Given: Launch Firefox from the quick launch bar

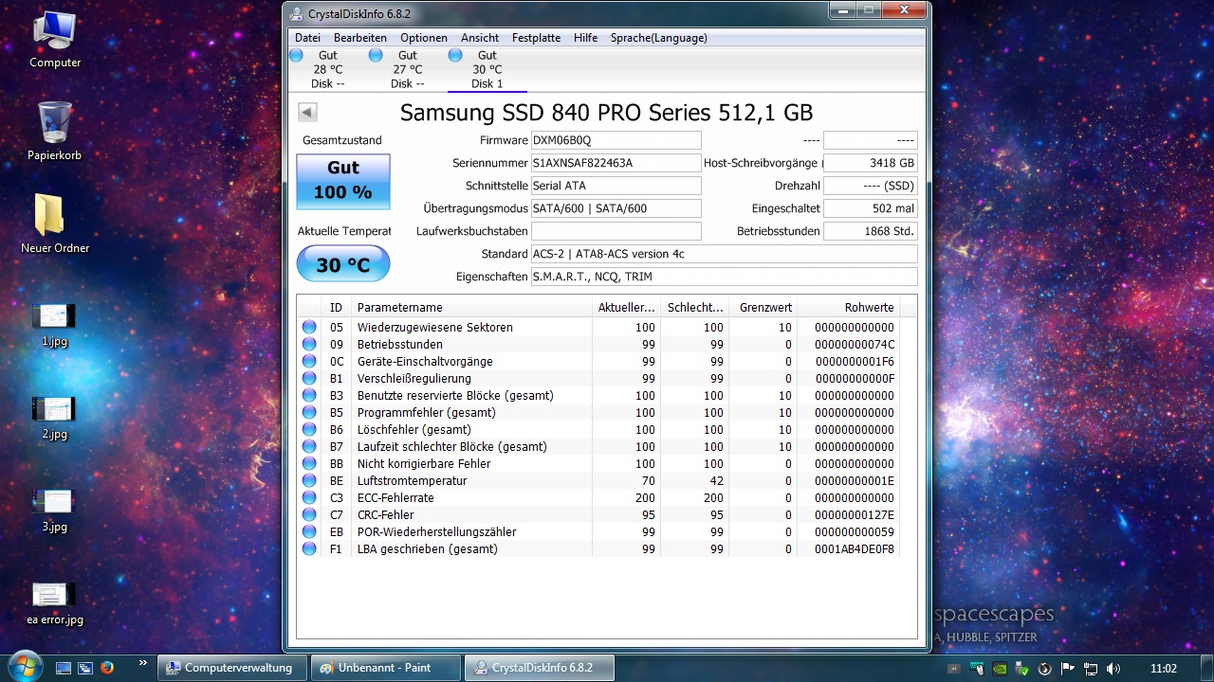Looking at the screenshot, I should (x=106, y=667).
